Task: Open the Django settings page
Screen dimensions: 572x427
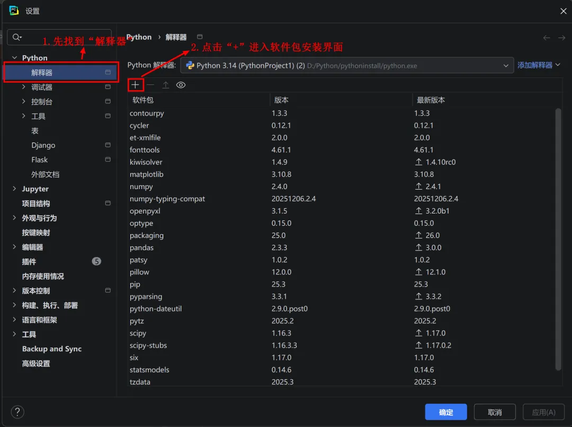Action: (43, 145)
